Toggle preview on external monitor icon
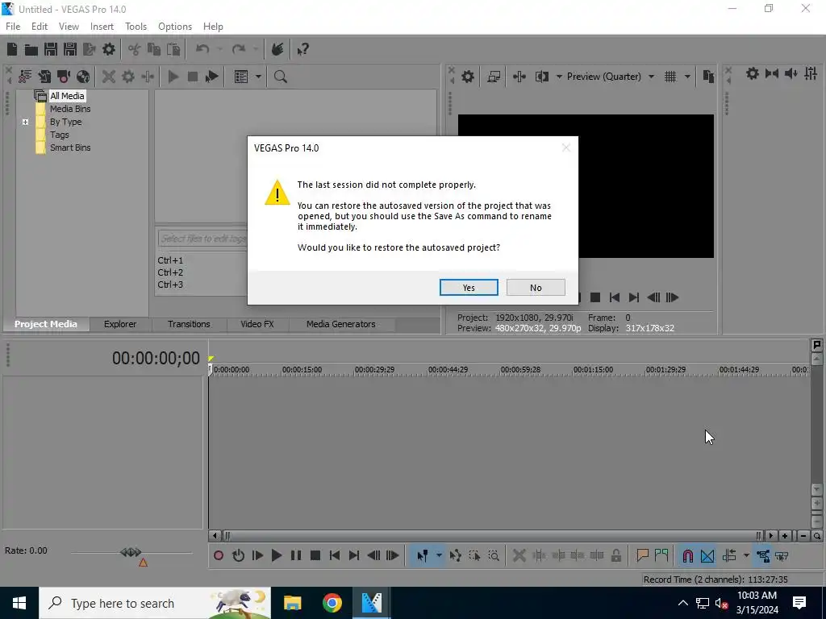 point(494,77)
